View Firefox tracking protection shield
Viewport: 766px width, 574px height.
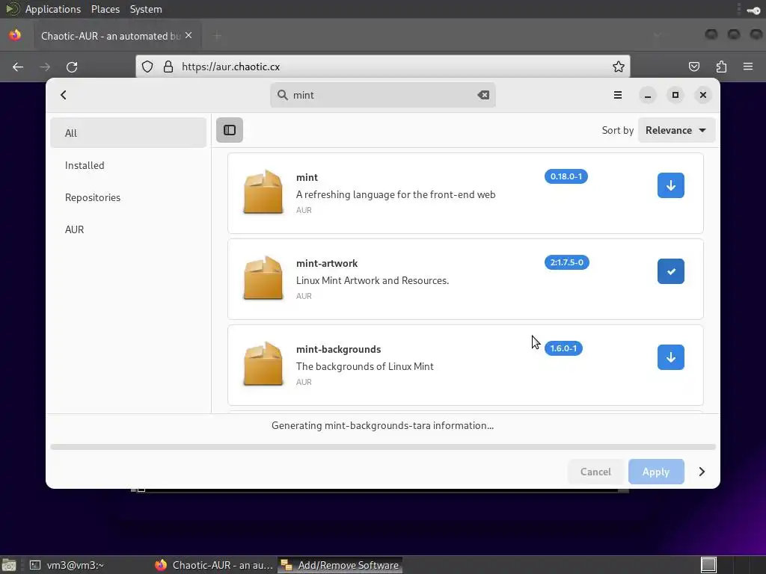point(147,67)
